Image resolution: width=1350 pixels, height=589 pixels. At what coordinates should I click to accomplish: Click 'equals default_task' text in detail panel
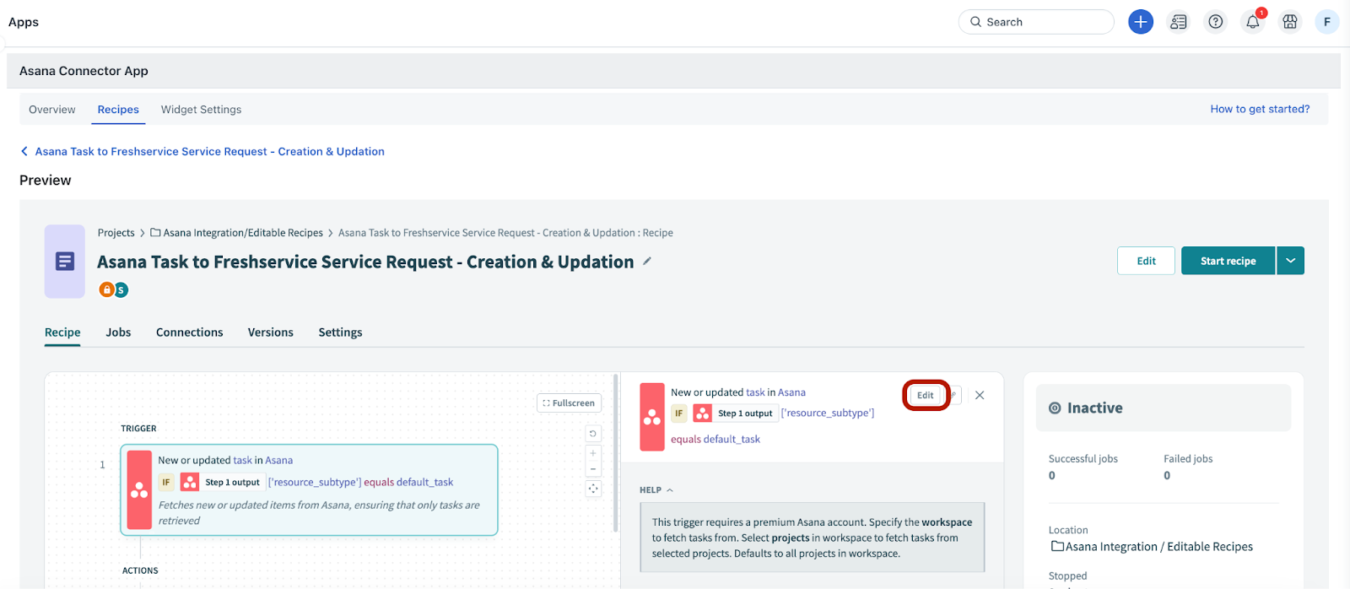tap(715, 440)
